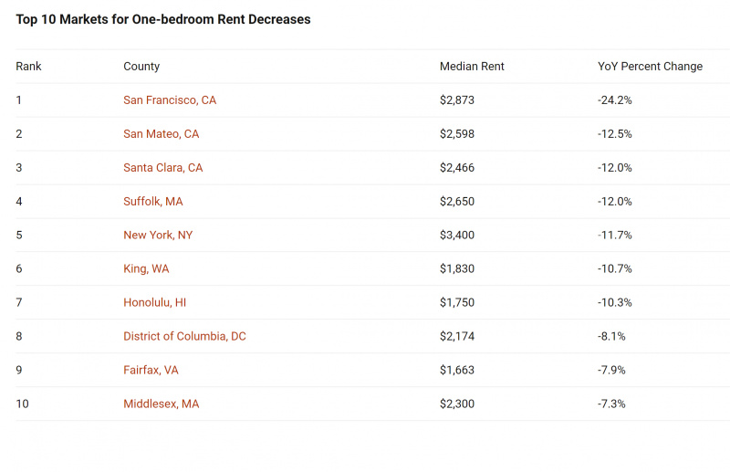Select the -24.2% percent change cell

614,100
